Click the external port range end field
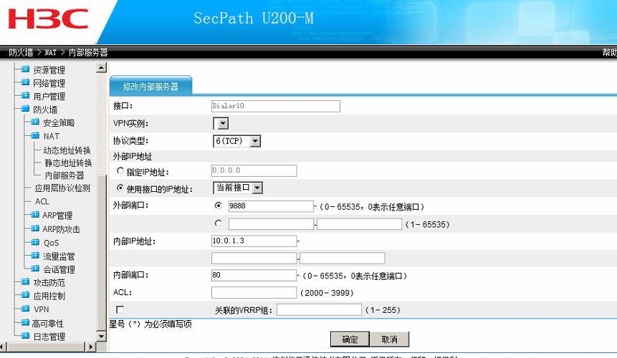Viewport: 617px width, 358px height. tap(359, 224)
